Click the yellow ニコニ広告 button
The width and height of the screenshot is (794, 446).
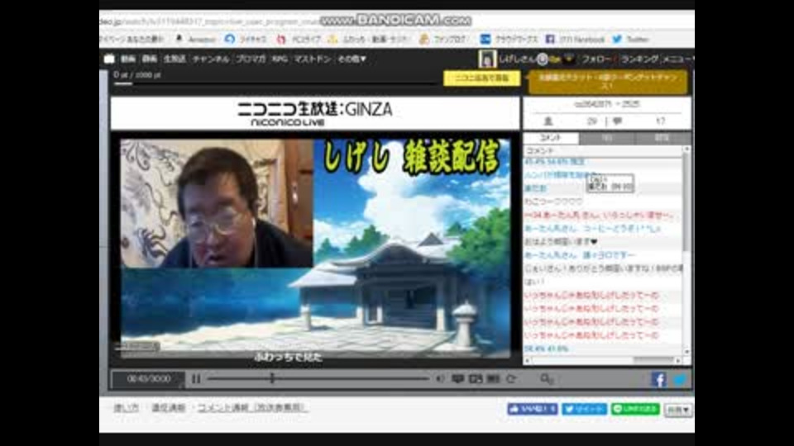pos(481,78)
